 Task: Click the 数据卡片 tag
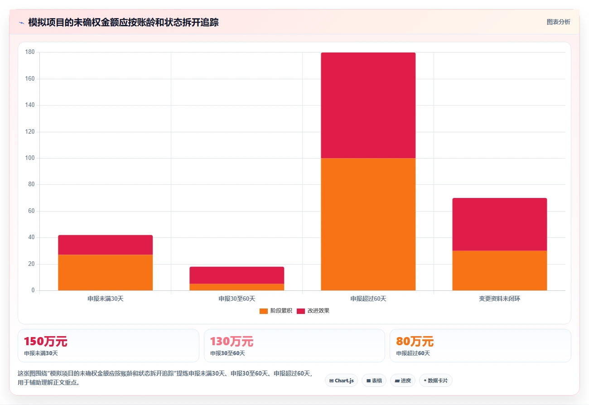(x=435, y=381)
